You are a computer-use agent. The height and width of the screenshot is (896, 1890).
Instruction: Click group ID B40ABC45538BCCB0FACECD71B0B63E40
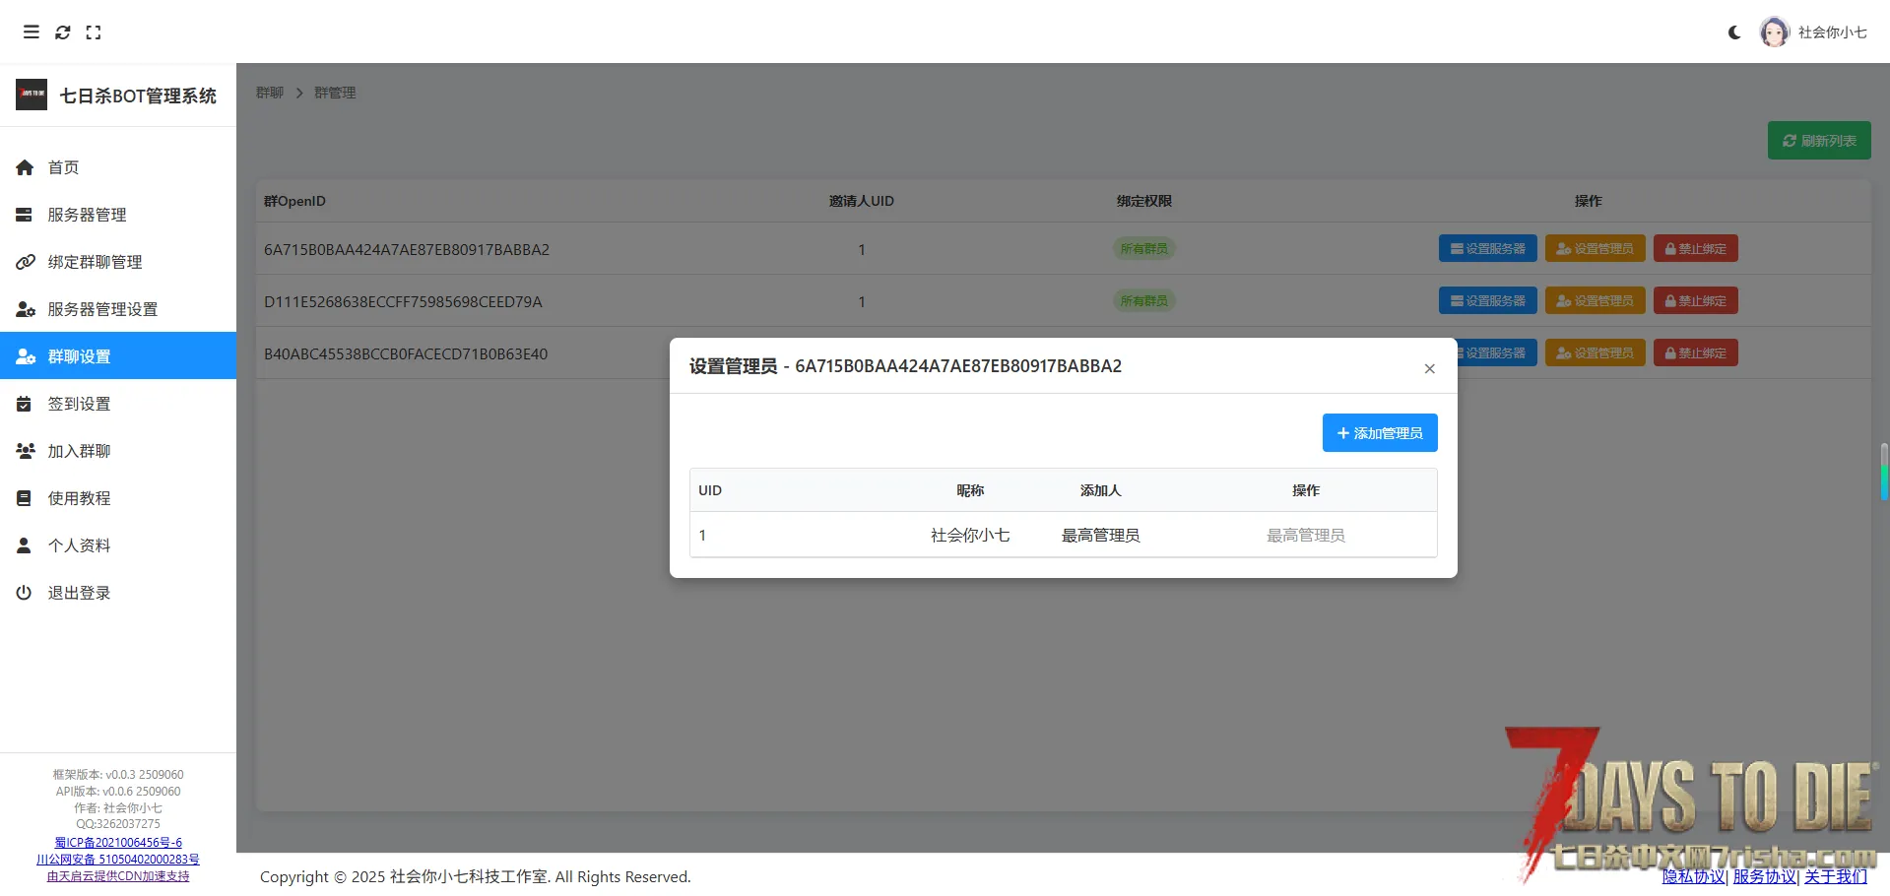coord(406,354)
